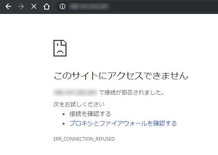
Task: Click the このサイトにアクセスできません heading
Action: 121,76
